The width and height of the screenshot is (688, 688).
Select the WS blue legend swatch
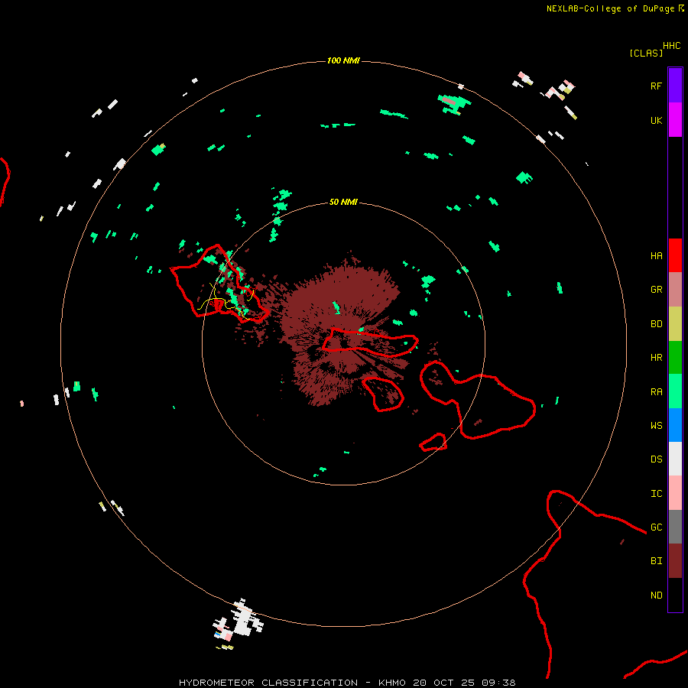675,425
